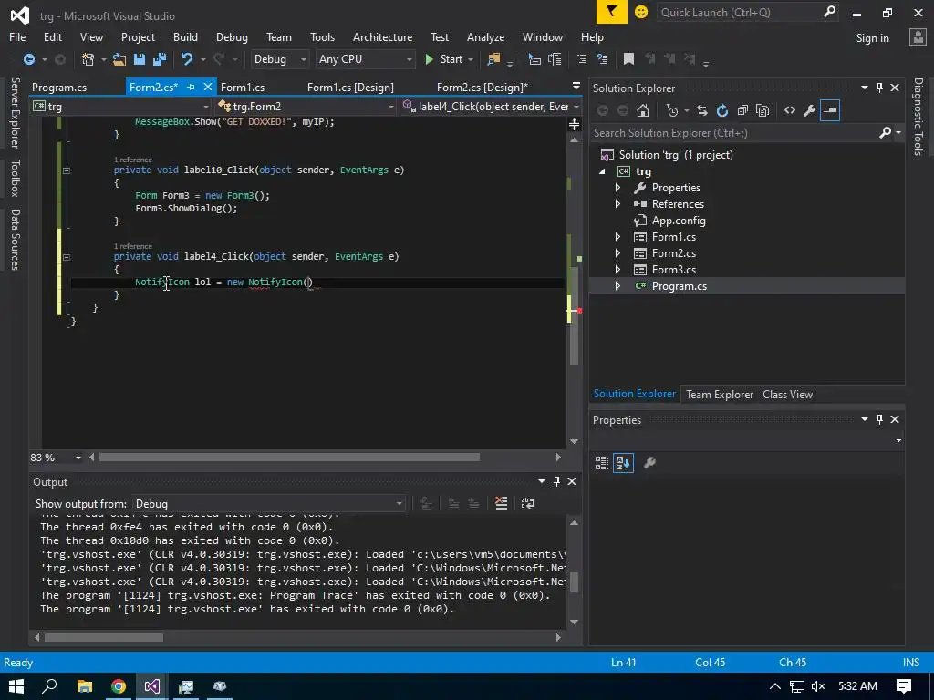Uncomment the selected lines using the toolbar
The width and height of the screenshot is (934, 700).
[602, 59]
